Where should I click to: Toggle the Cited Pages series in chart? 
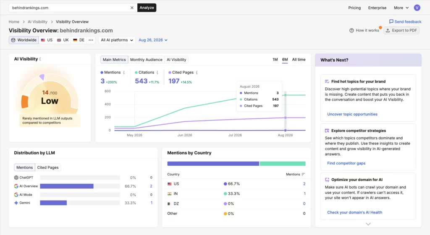(181, 72)
